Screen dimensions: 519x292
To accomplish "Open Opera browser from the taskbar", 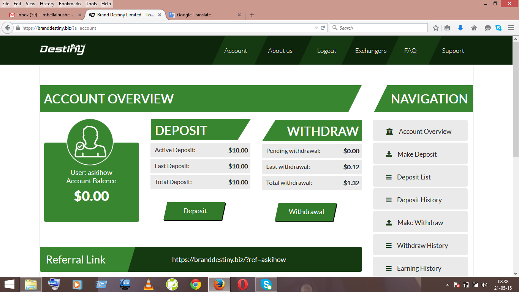I will coord(243,284).
